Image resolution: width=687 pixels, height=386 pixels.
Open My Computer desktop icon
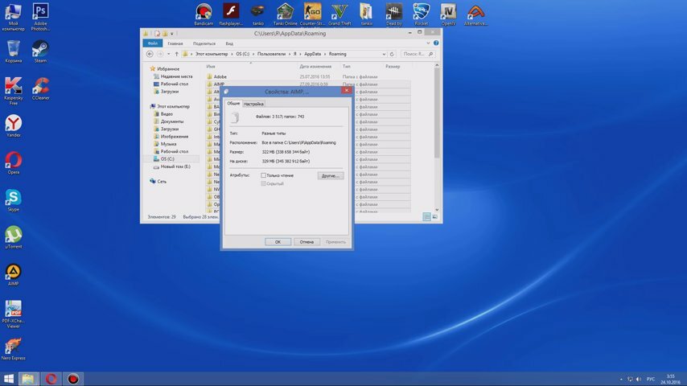(x=13, y=17)
